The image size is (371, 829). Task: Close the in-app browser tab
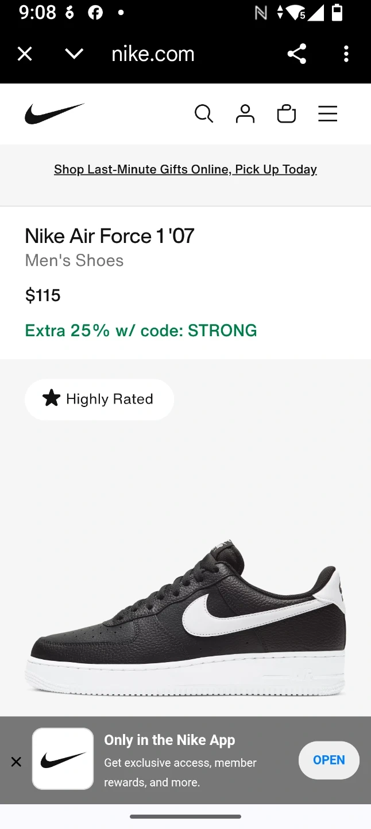click(x=25, y=54)
